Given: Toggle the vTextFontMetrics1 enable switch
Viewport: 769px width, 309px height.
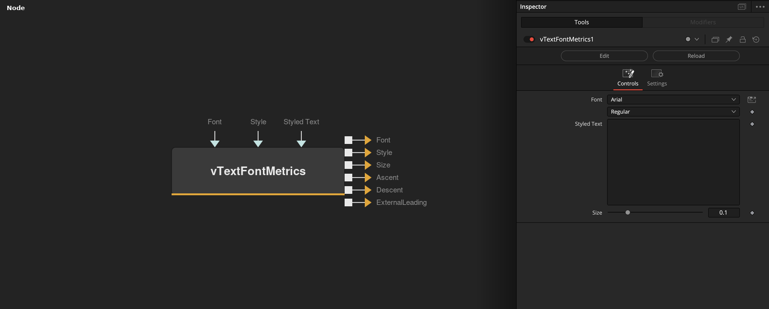Looking at the screenshot, I should [x=529, y=39].
